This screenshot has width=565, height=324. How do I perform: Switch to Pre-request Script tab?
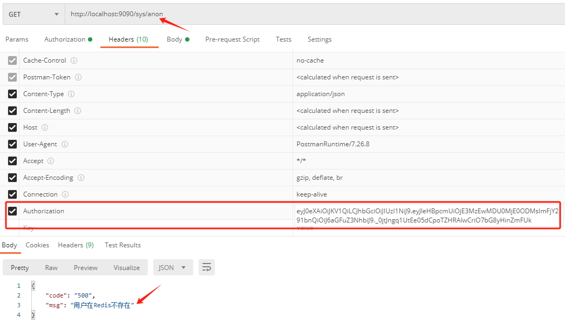tap(233, 39)
